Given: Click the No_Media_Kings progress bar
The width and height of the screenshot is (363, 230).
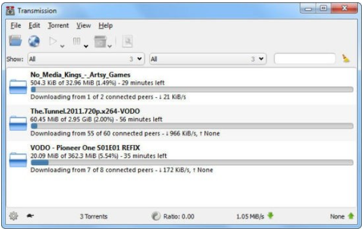Looking at the screenshot, I should pos(192,89).
